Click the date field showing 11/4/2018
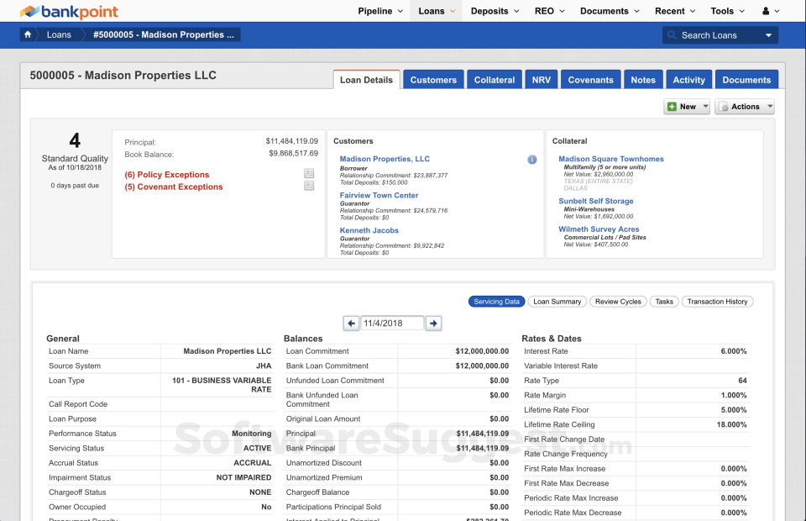The width and height of the screenshot is (806, 521). pyautogui.click(x=393, y=323)
